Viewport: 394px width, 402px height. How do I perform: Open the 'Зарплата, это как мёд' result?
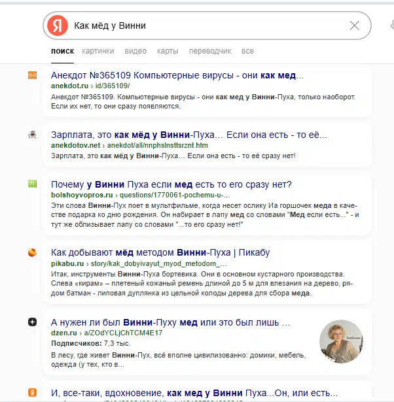pos(188,135)
